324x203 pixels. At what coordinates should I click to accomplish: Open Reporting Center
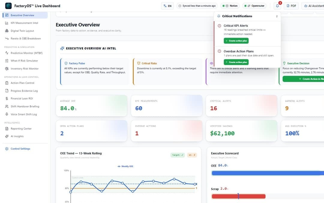click(25, 129)
